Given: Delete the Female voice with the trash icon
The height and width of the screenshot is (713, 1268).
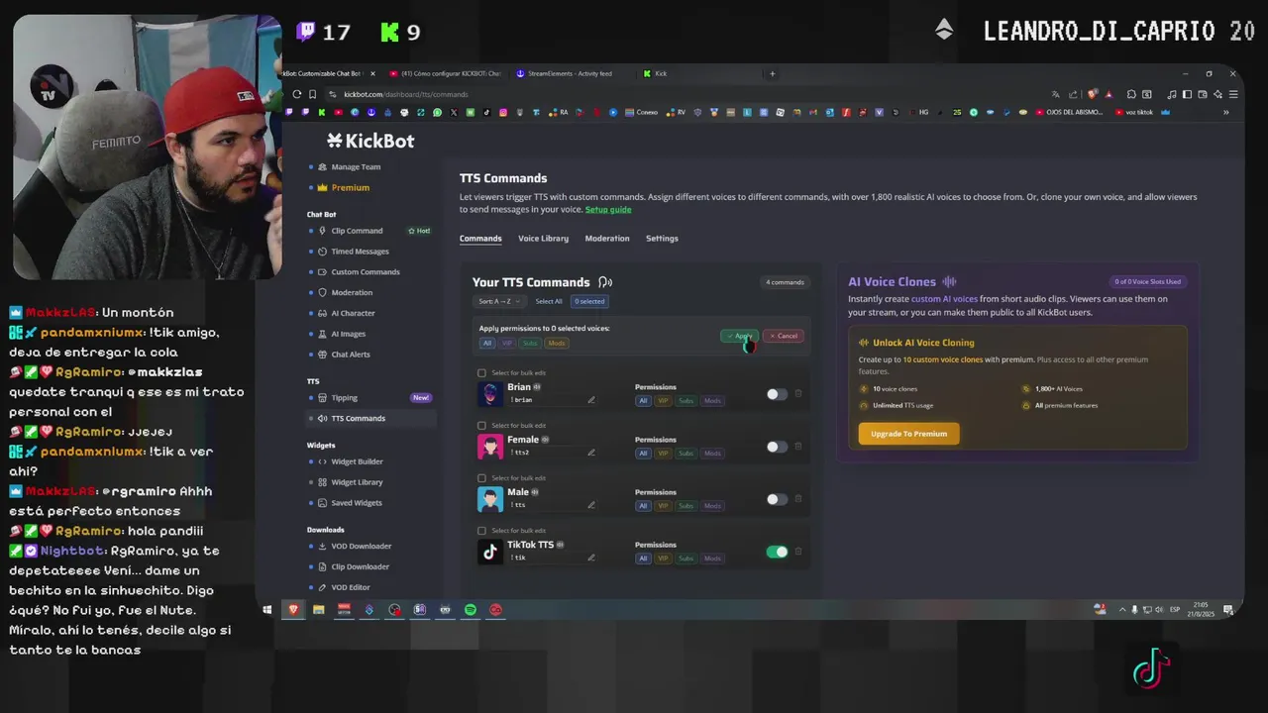Looking at the screenshot, I should point(798,446).
